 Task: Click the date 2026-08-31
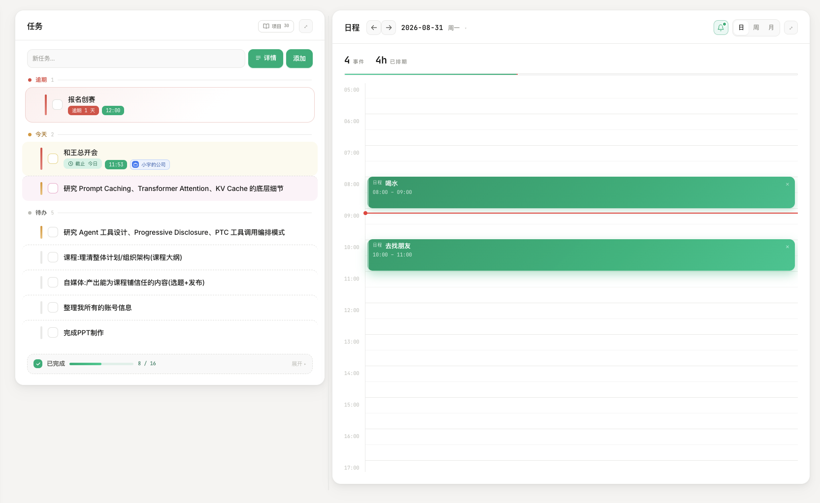point(422,28)
